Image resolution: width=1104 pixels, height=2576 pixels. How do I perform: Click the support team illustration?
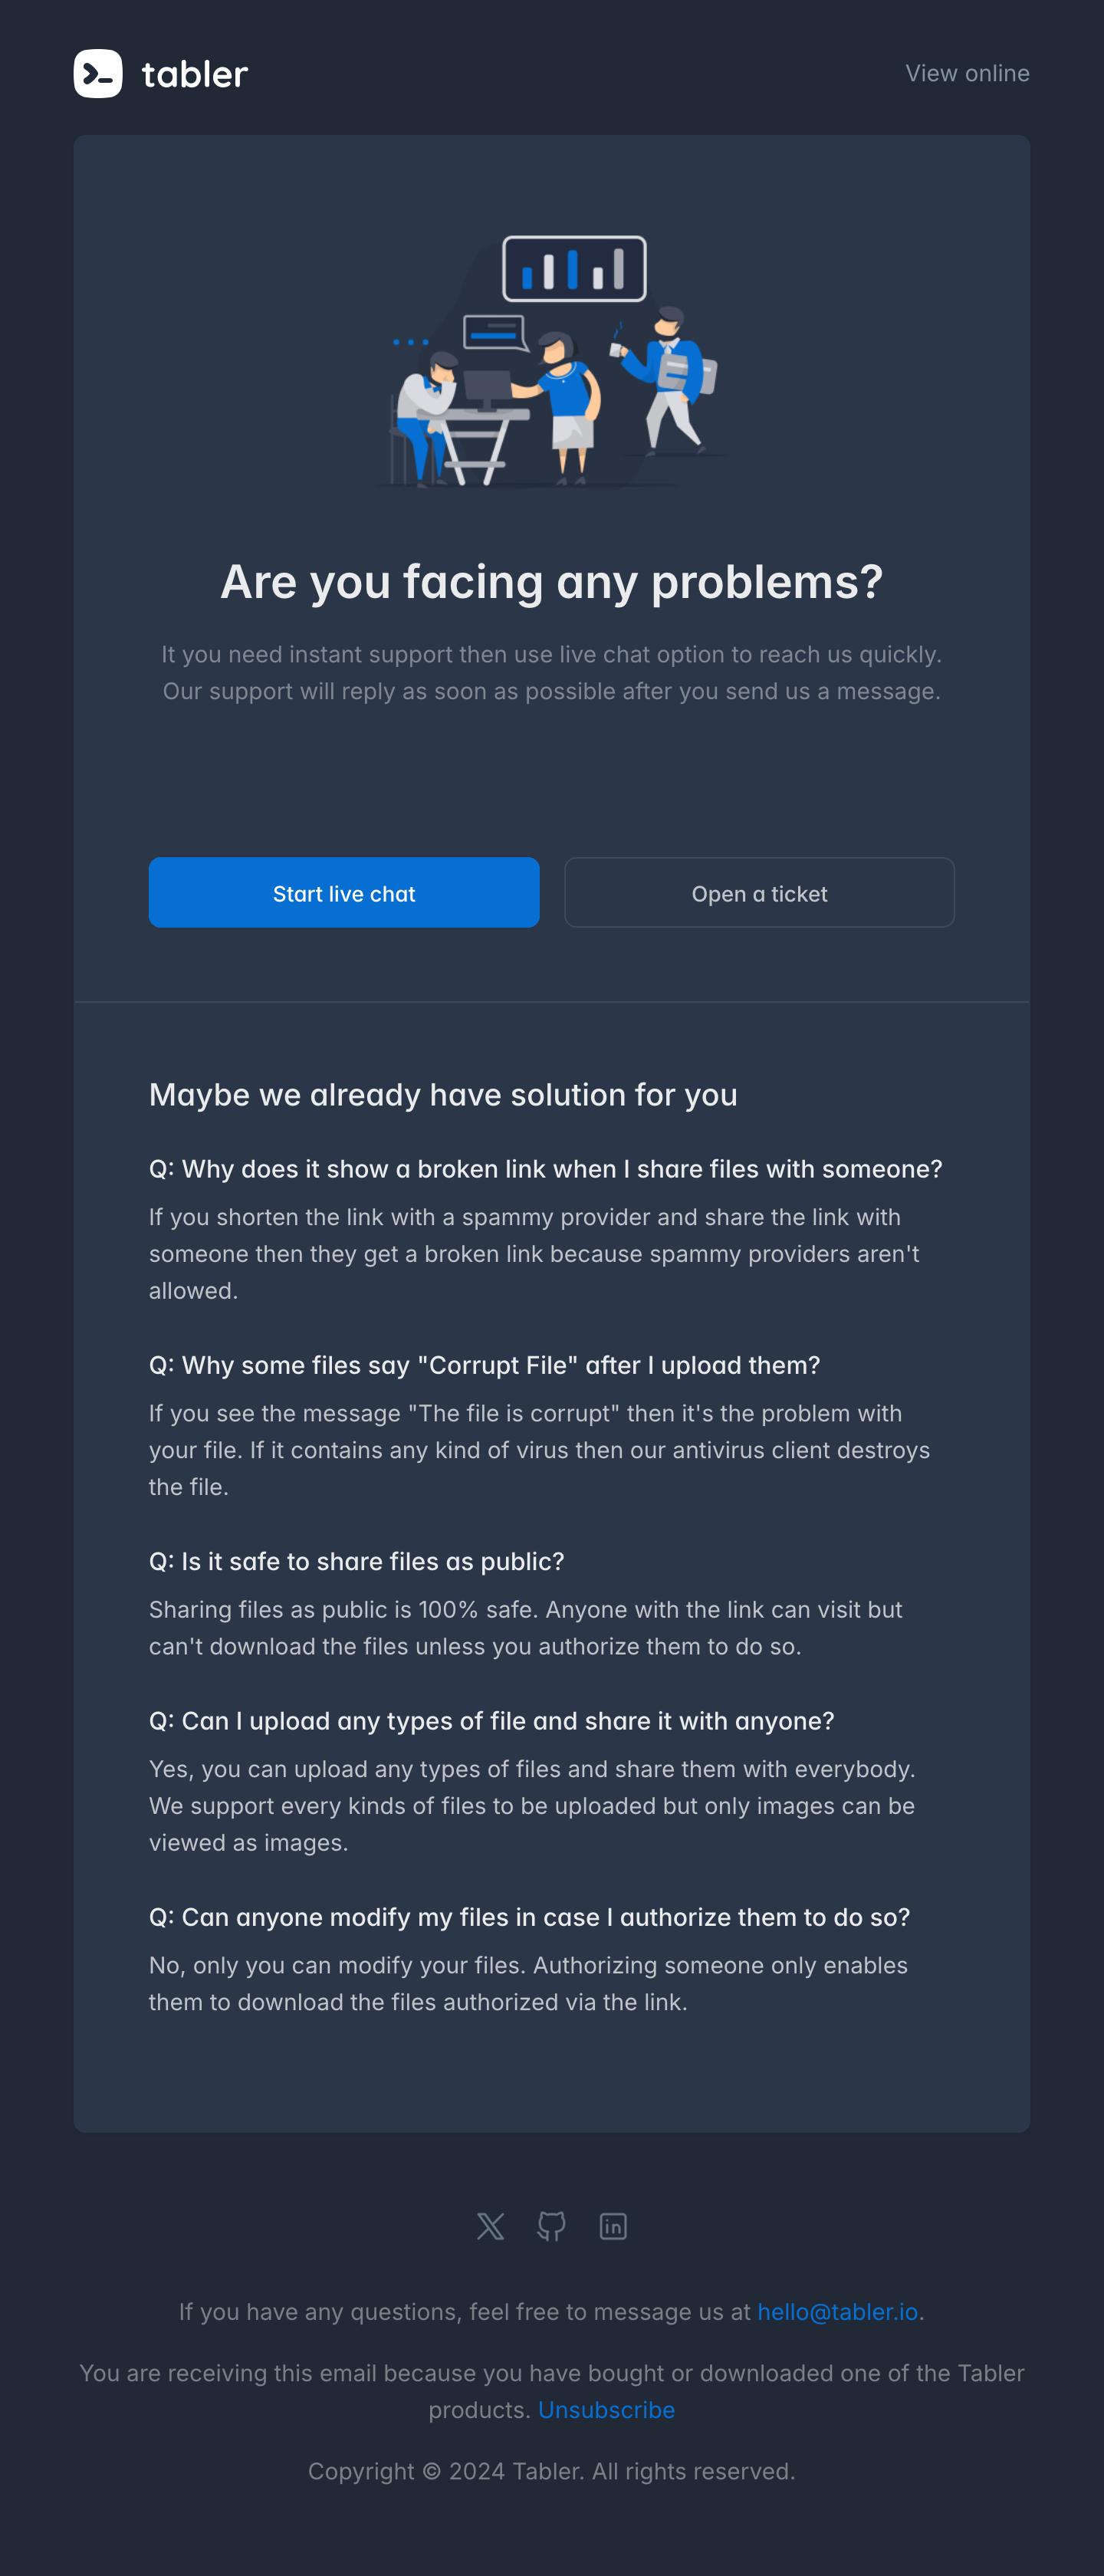pos(552,362)
